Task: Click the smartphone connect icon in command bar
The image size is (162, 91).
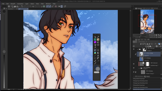Action: pyautogui.click(x=62, y=6)
